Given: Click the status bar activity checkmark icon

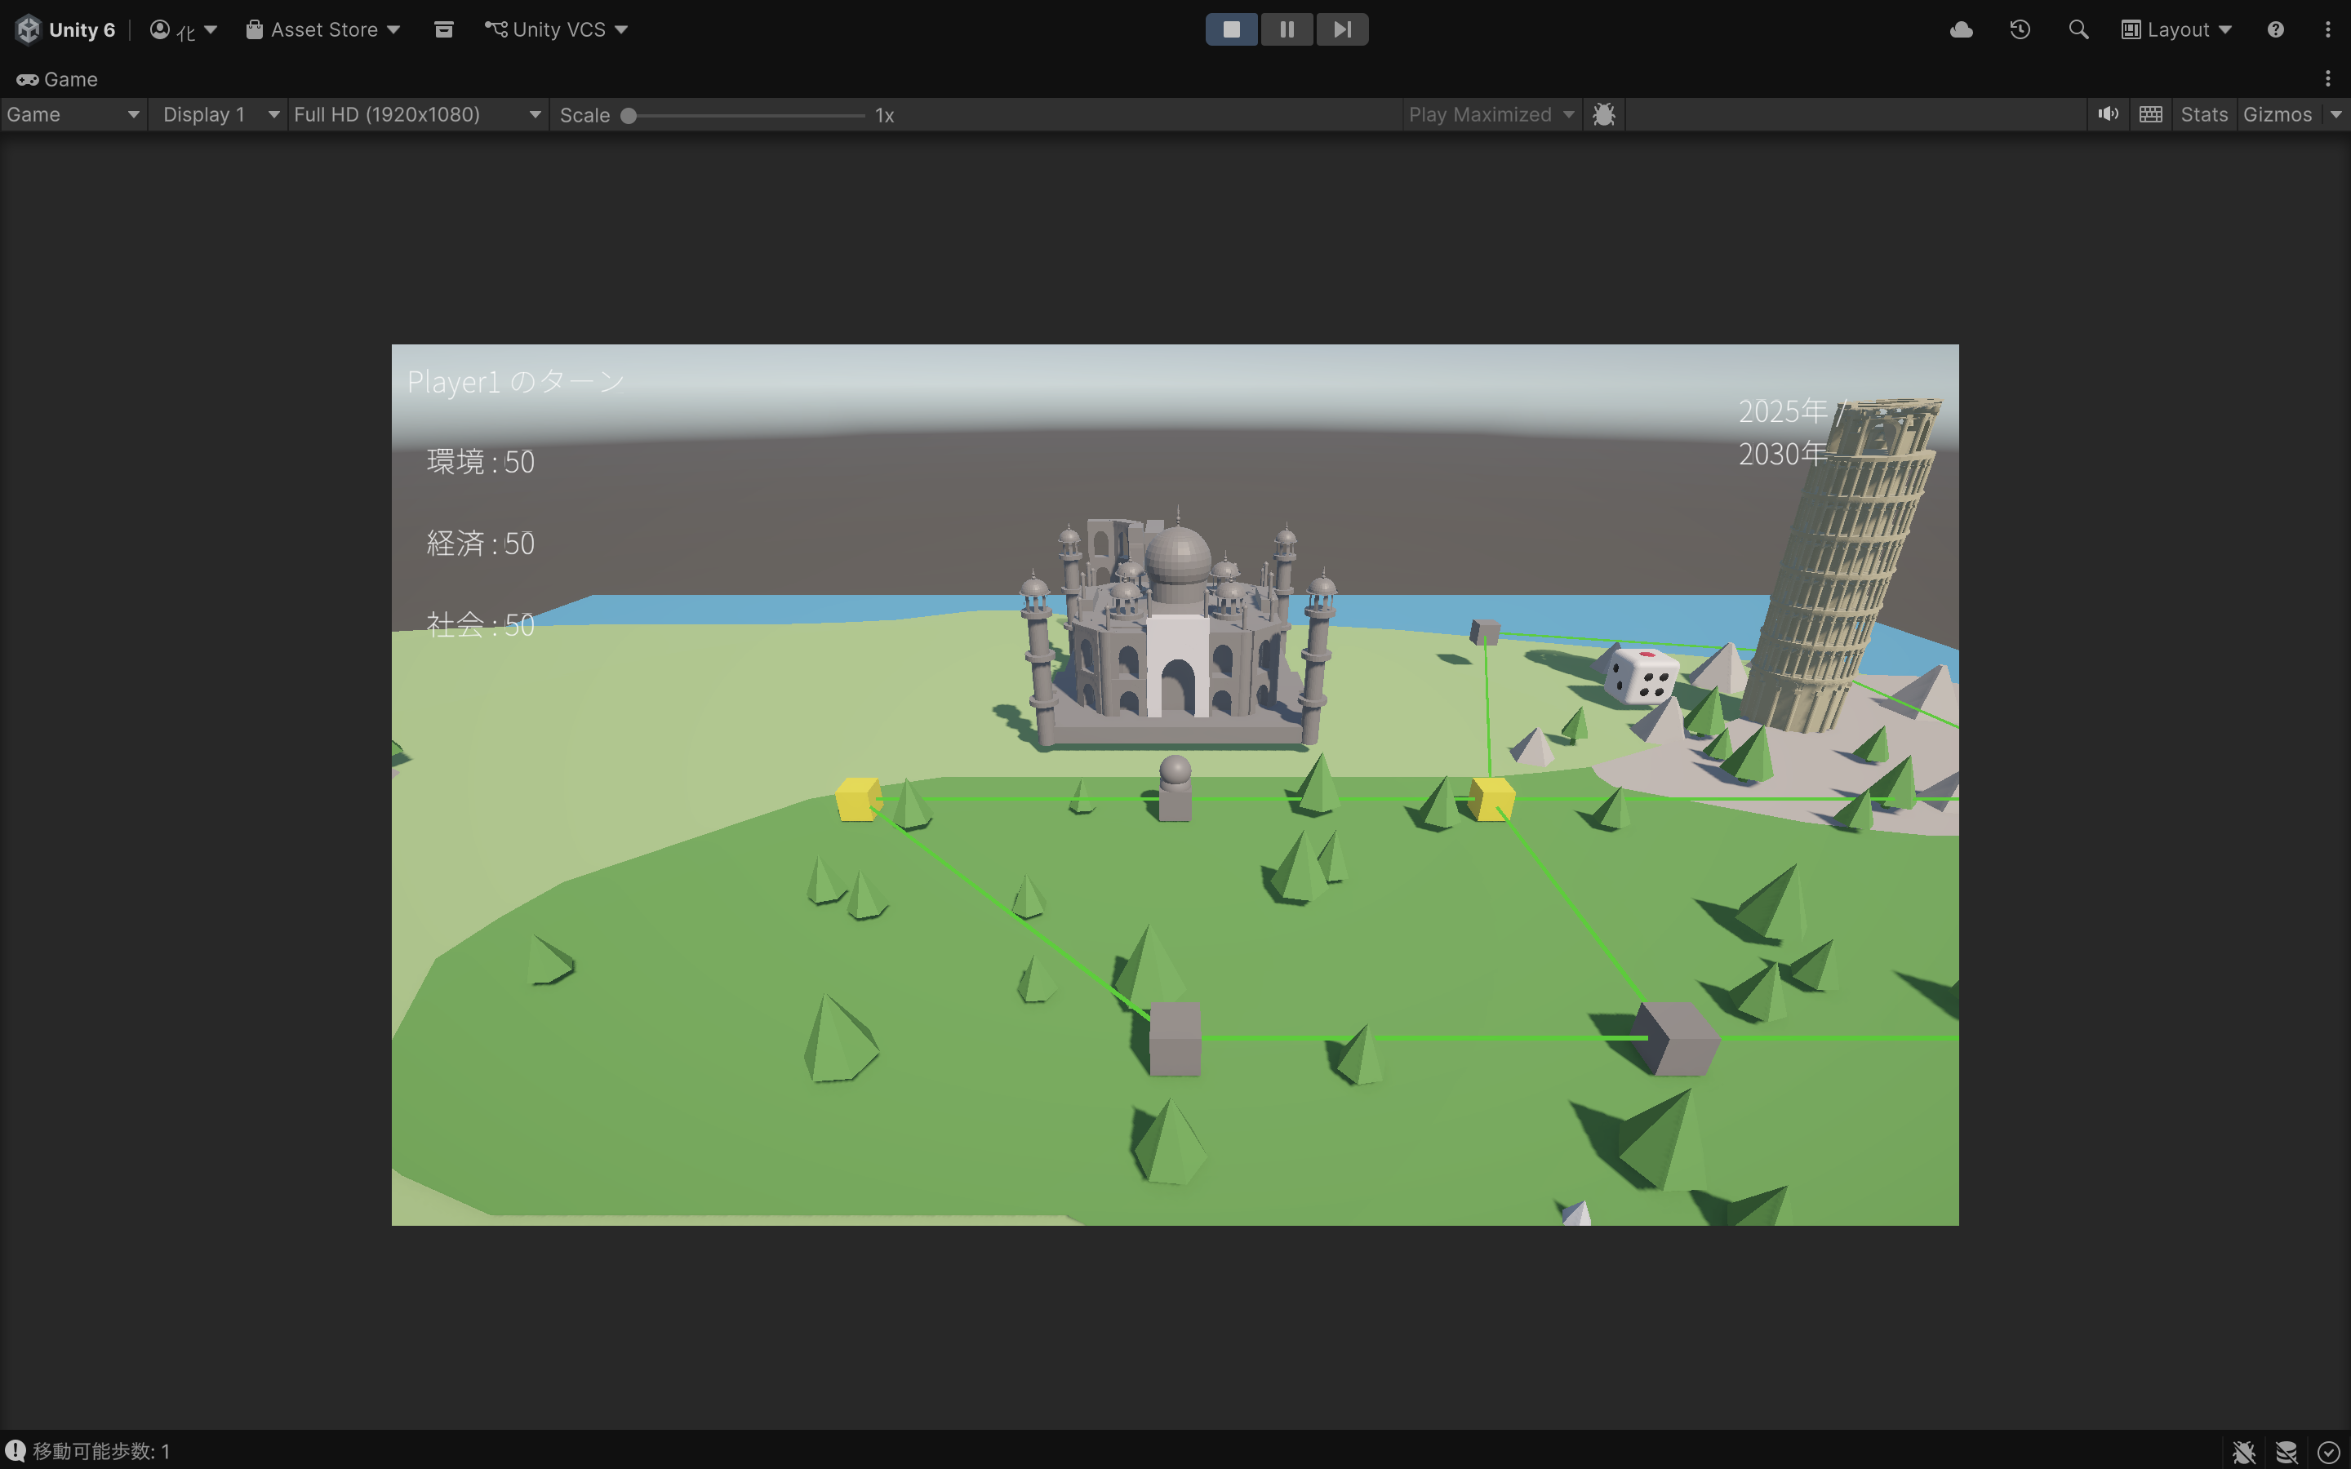Looking at the screenshot, I should click(x=2327, y=1452).
